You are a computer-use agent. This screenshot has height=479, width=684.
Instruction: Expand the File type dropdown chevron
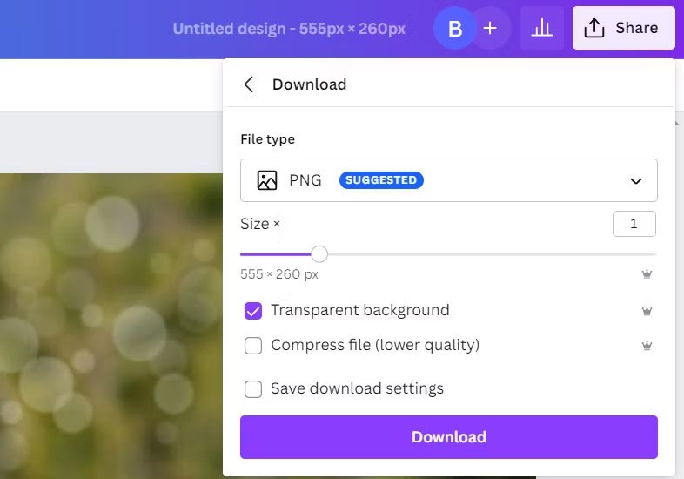pos(636,181)
